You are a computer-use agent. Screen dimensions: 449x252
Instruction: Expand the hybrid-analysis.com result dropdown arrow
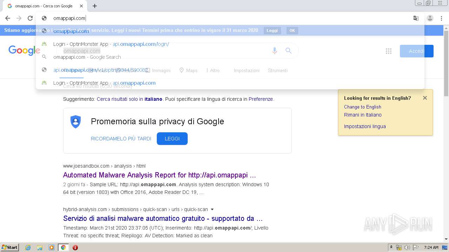[212, 209]
